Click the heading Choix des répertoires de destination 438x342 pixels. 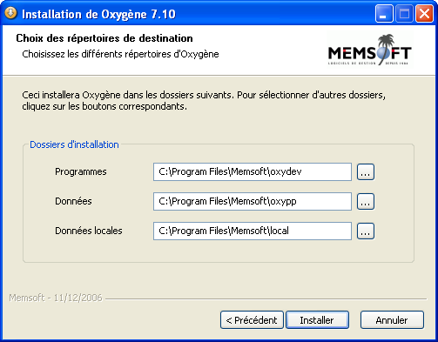click(x=104, y=38)
